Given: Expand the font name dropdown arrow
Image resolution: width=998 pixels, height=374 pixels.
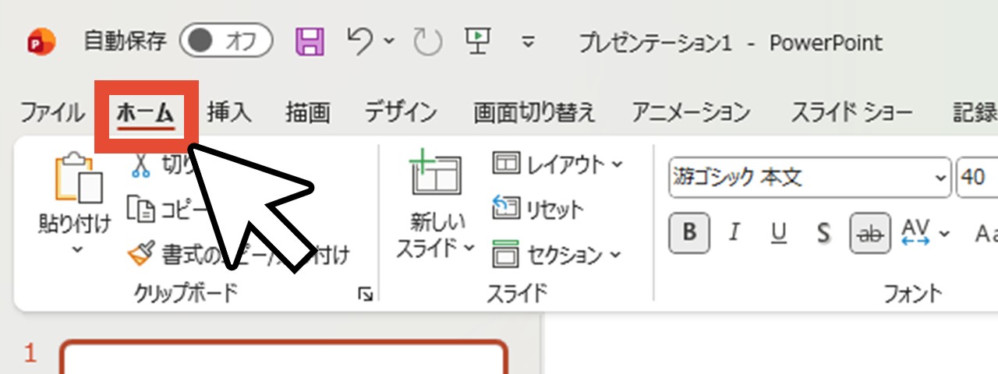Looking at the screenshot, I should 940,178.
